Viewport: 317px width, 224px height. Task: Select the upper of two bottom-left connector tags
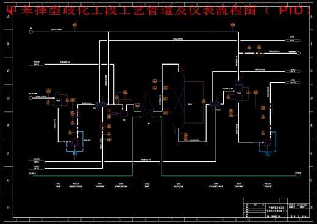coord(37,162)
